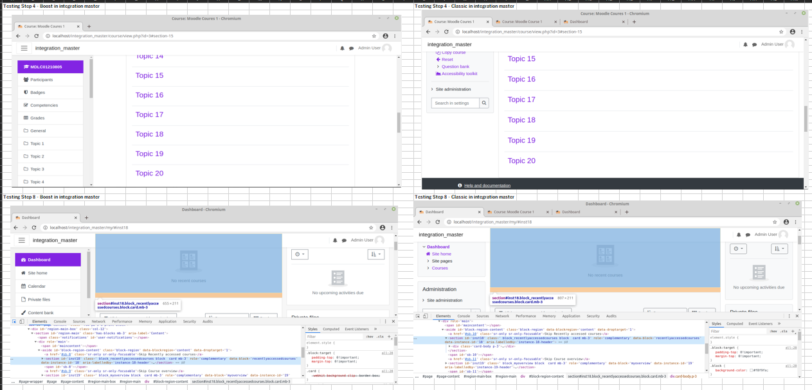Toggle :hov element state in Step 8 Boost DevTools
The image size is (812, 390).
click(370, 337)
